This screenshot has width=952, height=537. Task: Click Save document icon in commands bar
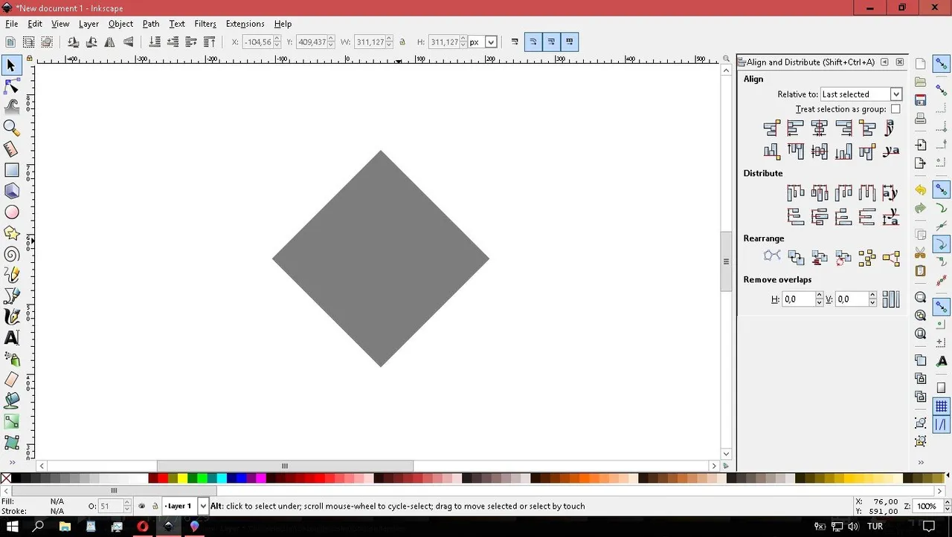coord(921,100)
